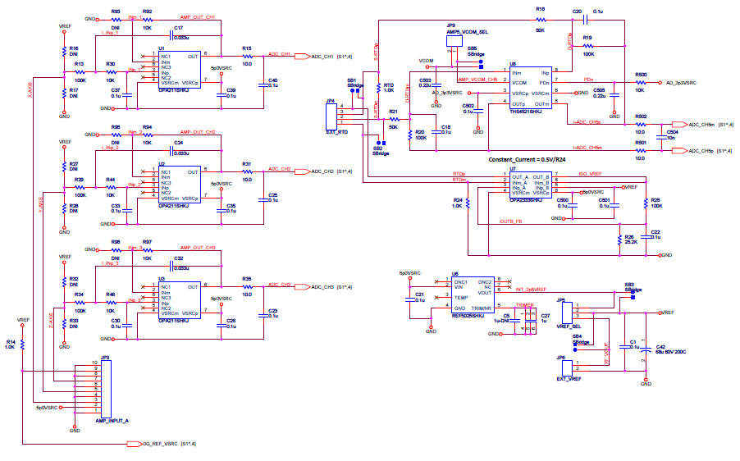740x461 pixels.
Task: Select the AMP_OUT_CH2 net label
Action: 198,132
